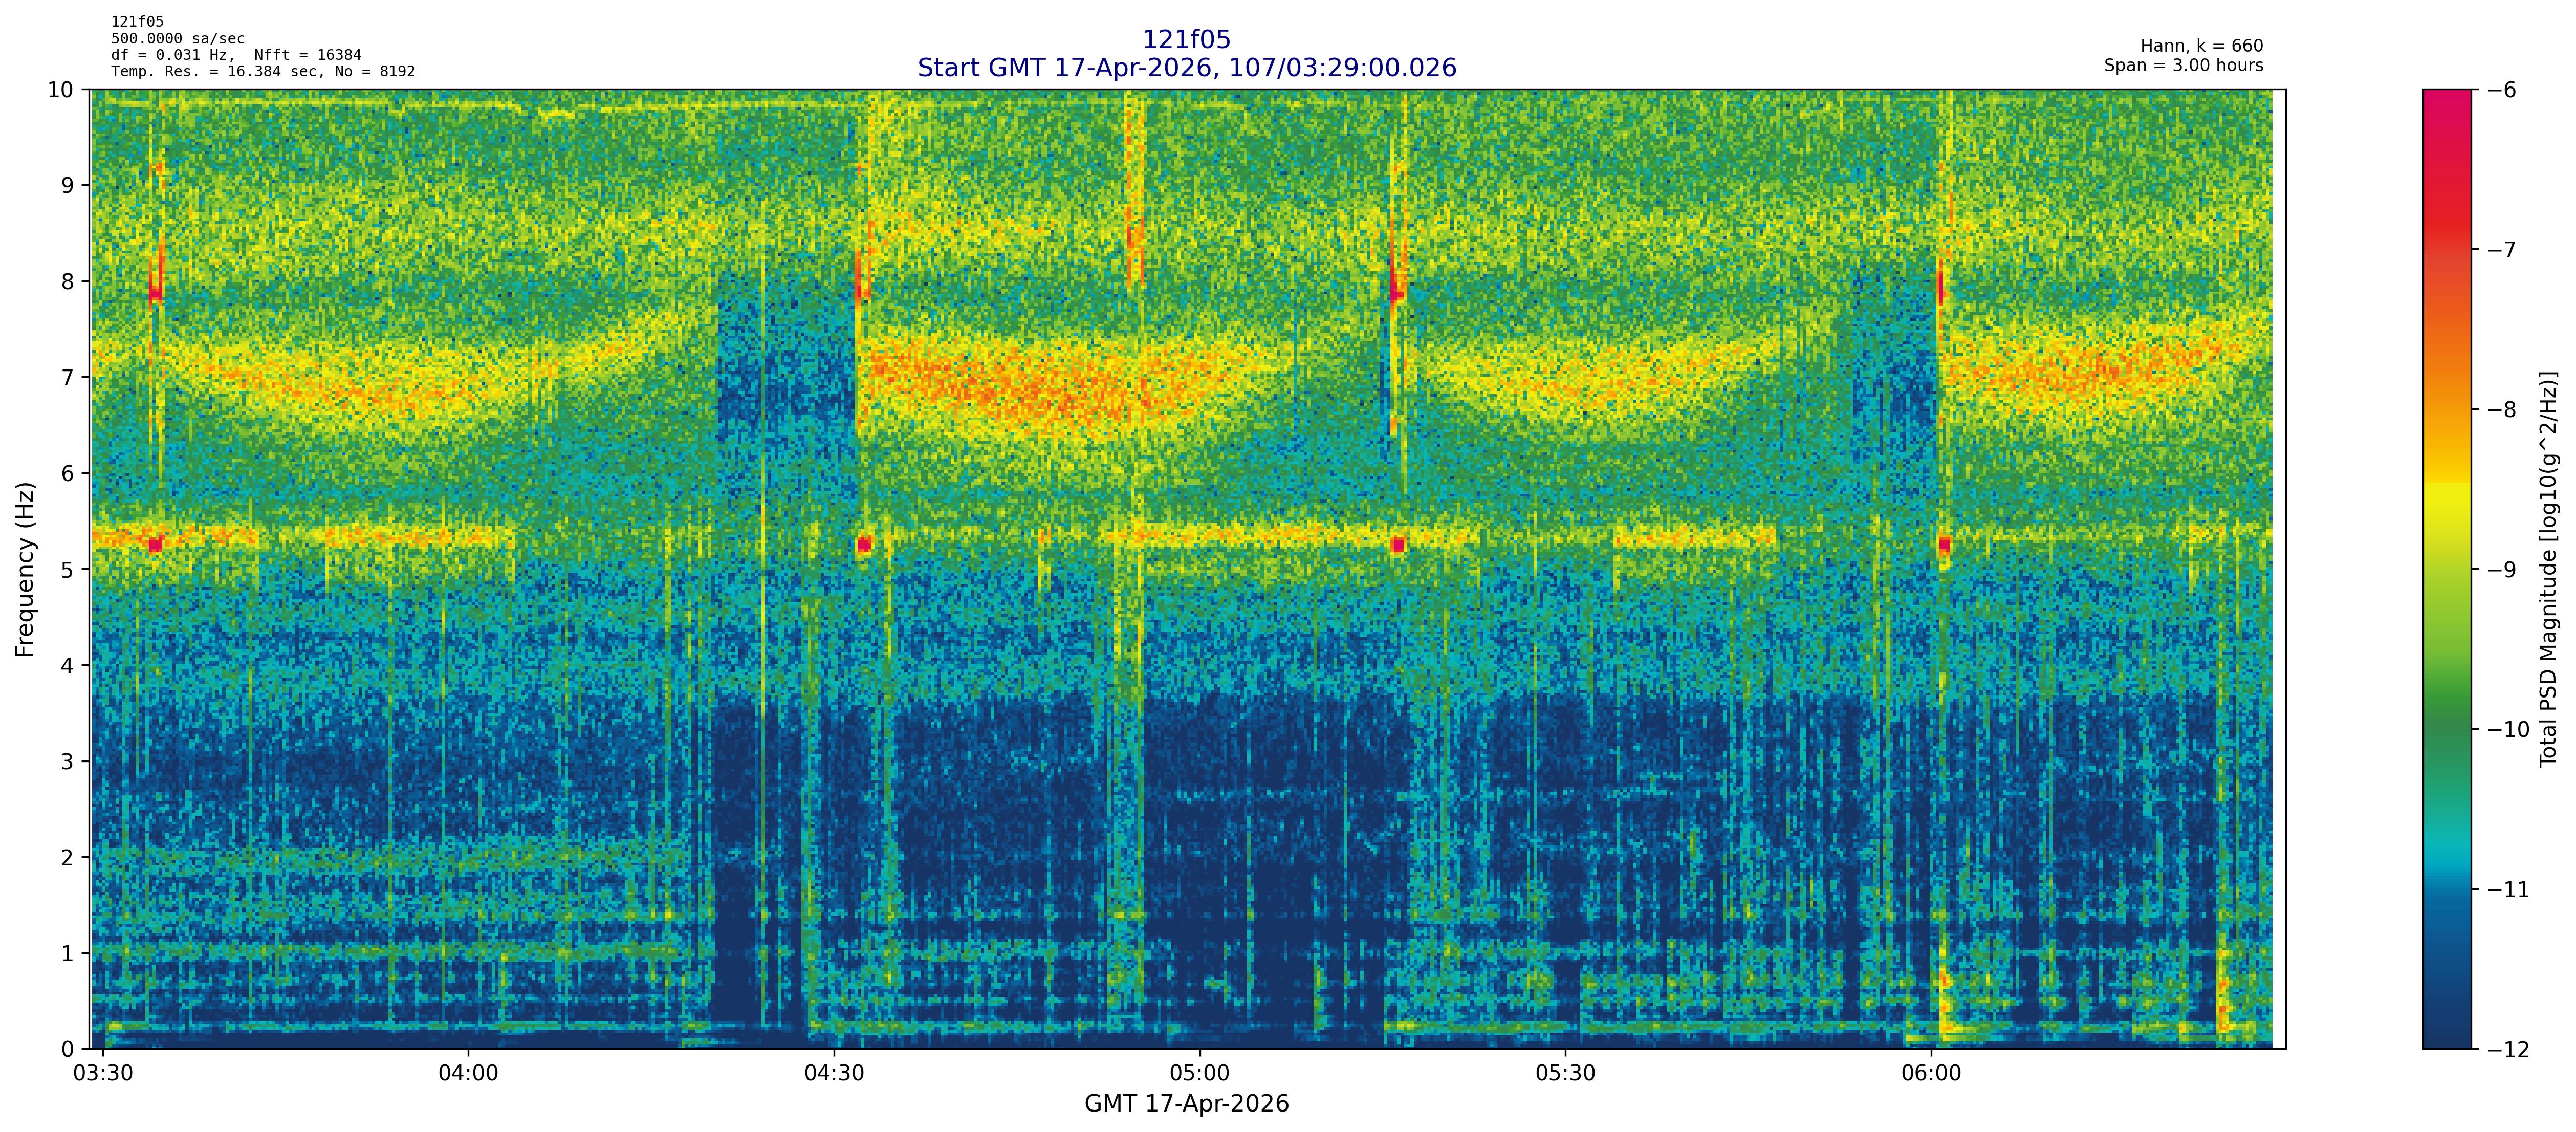Click the 04:30 time axis tick label
This screenshot has width=2576, height=1132.
click(834, 1074)
